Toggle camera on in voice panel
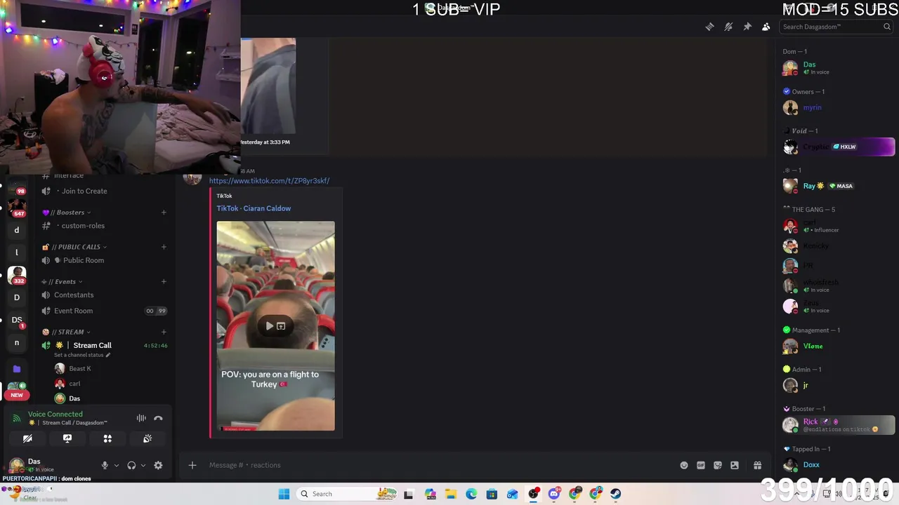Image resolution: width=899 pixels, height=505 pixels. point(27,438)
